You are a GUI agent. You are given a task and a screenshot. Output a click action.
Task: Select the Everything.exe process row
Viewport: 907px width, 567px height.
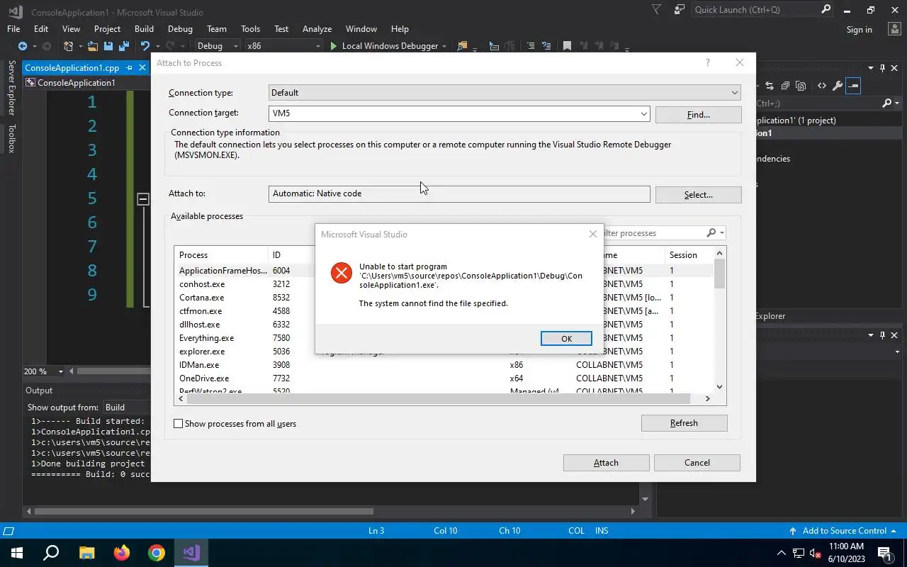click(444, 338)
